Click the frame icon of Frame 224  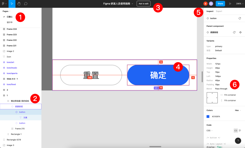4,29
